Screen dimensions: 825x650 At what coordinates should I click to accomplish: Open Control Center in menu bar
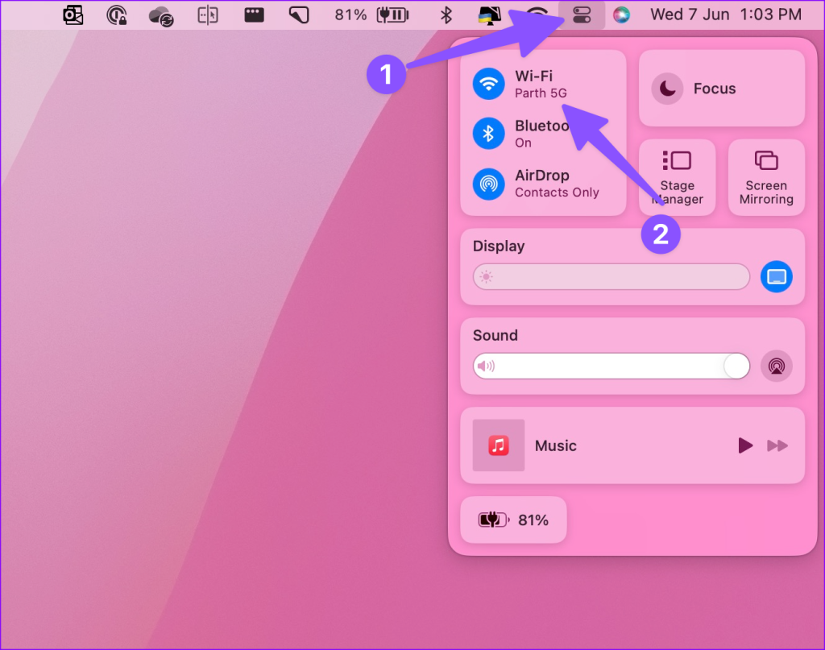coord(582,14)
